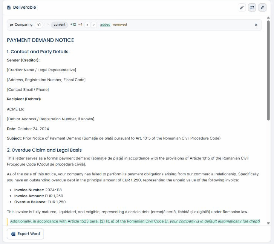Click the Export Word button
Image resolution: width=274 pixels, height=244 pixels.
[x=25, y=234]
